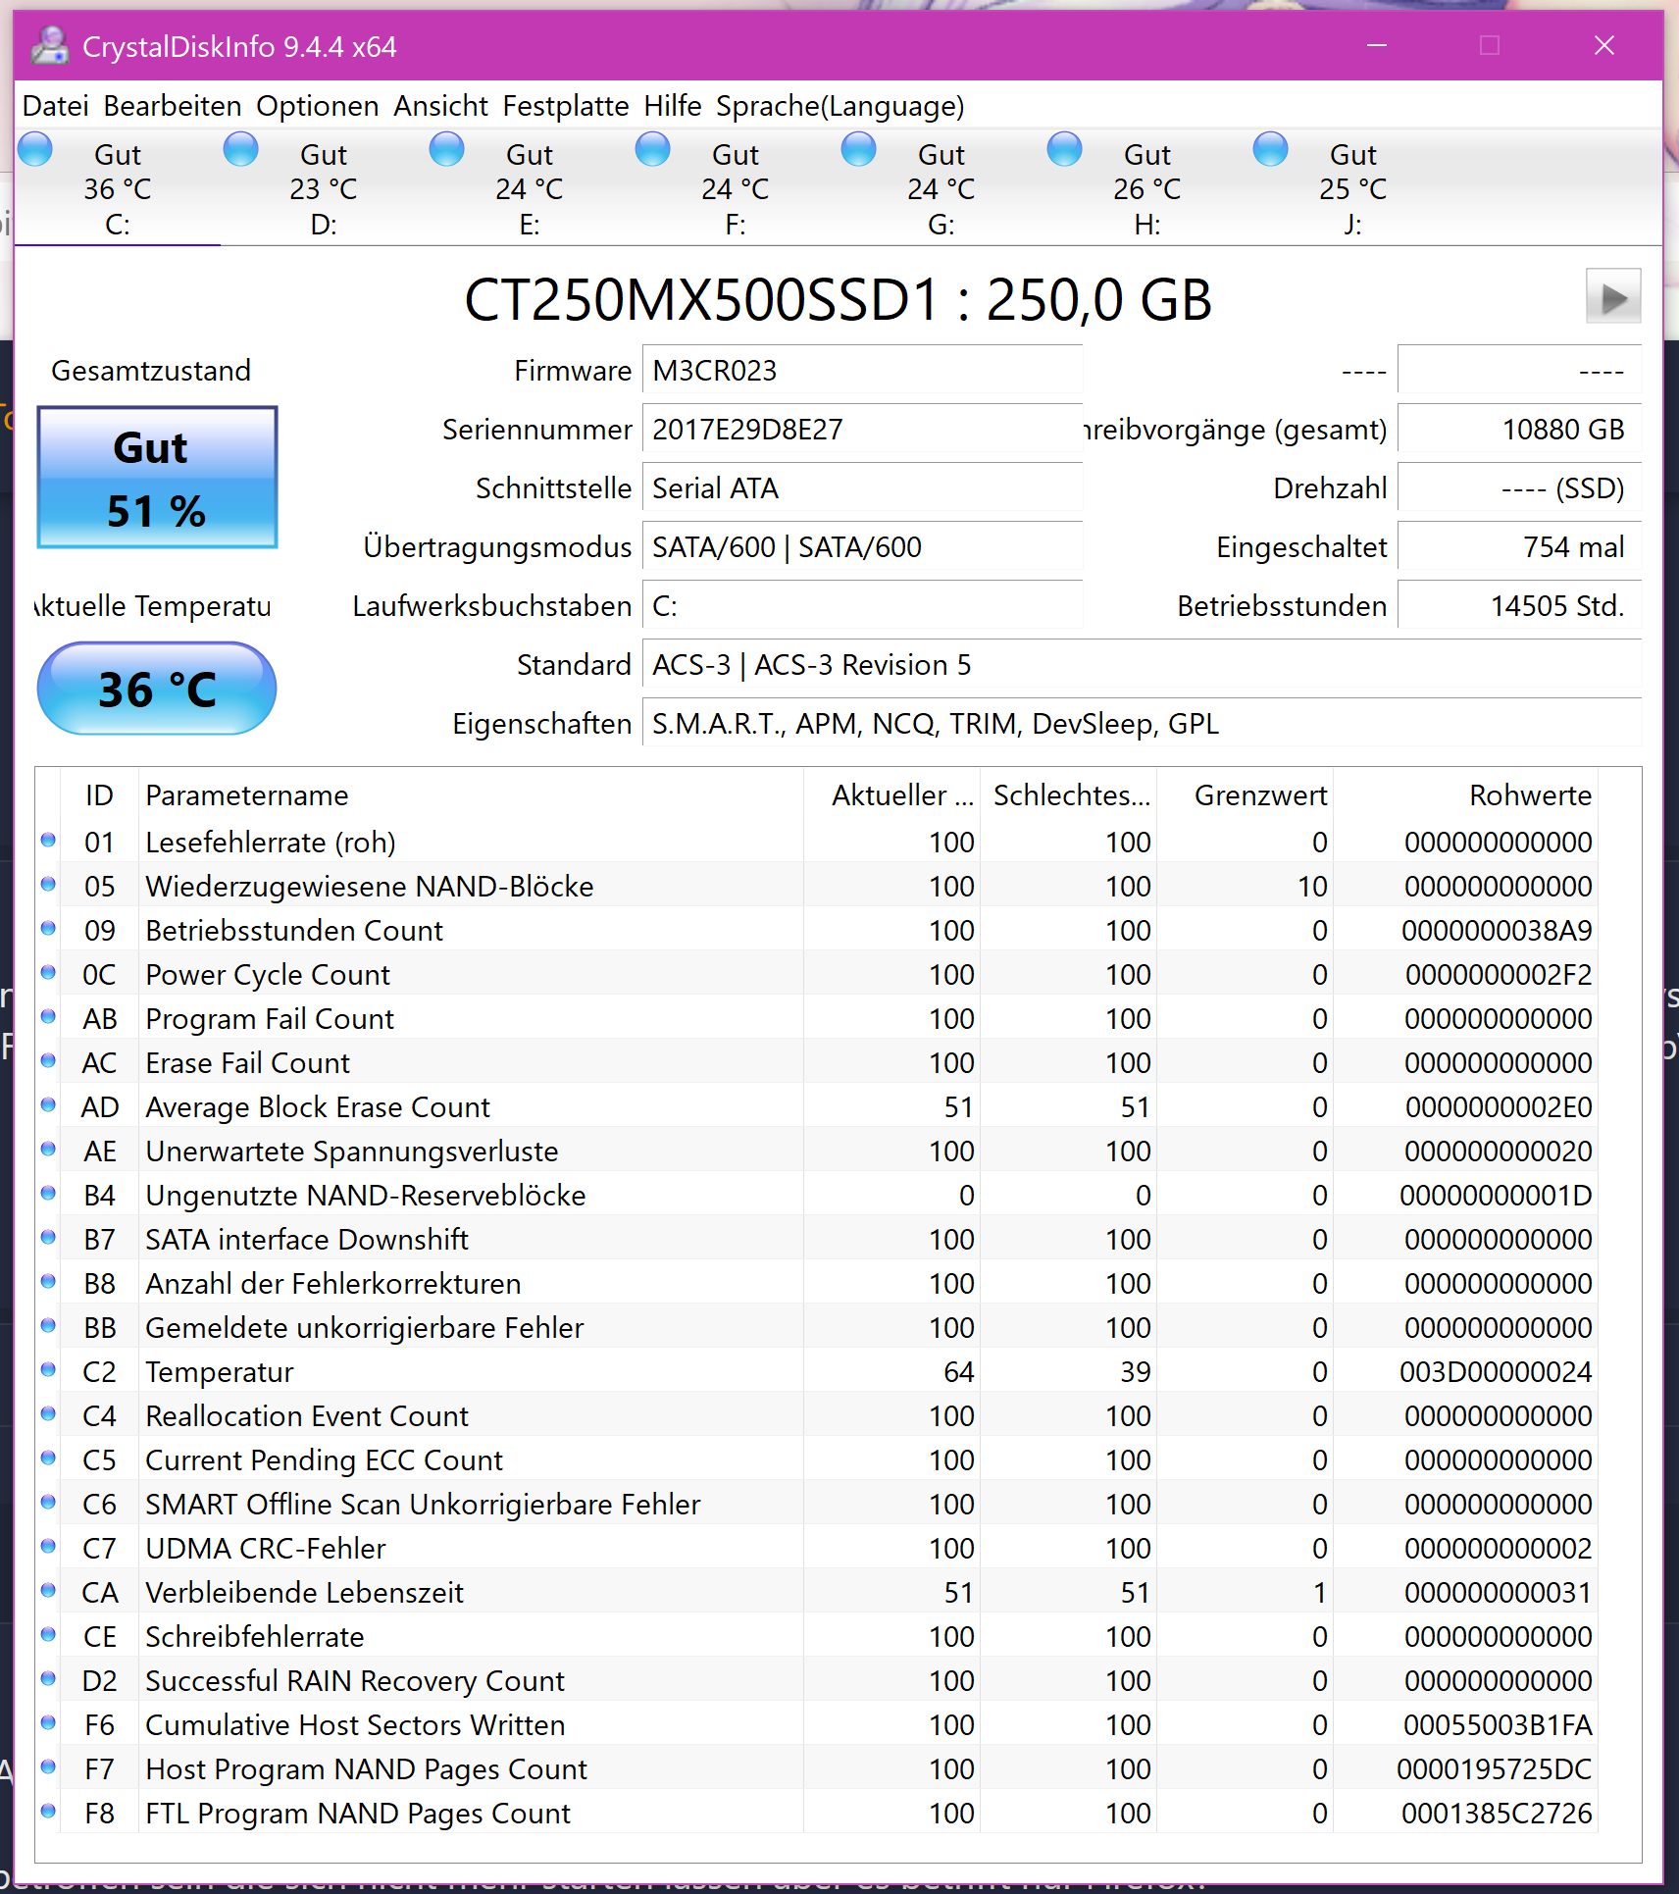The image size is (1679, 1894).
Task: Click the next disk arrow button
Action: (1613, 296)
